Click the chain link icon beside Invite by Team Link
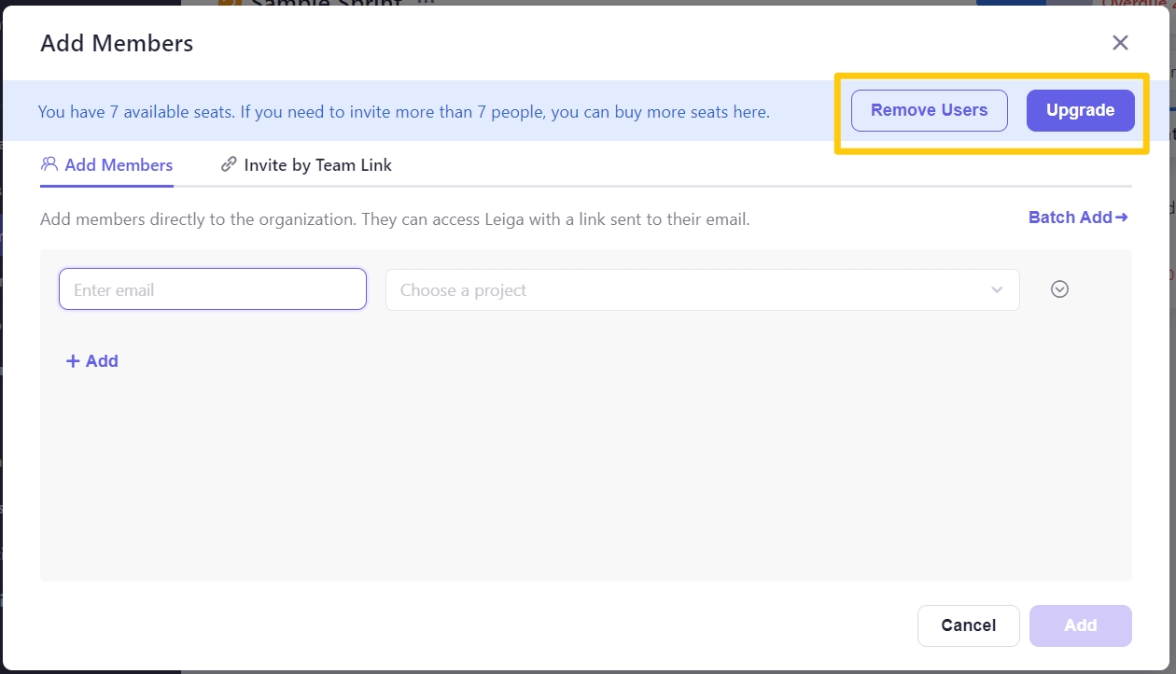 click(229, 165)
